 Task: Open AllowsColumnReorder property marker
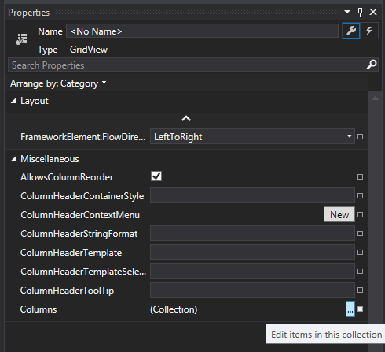(x=360, y=176)
